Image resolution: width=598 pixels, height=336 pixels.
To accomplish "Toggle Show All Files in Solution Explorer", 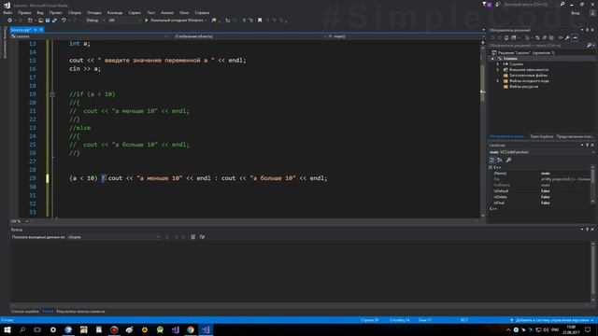I will pos(551,37).
